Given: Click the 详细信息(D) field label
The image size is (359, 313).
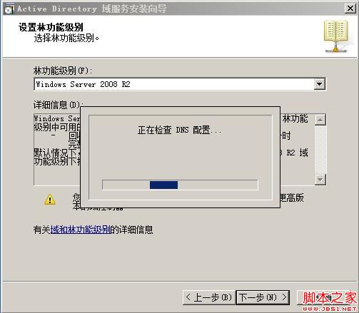Looking at the screenshot, I should point(59,105).
